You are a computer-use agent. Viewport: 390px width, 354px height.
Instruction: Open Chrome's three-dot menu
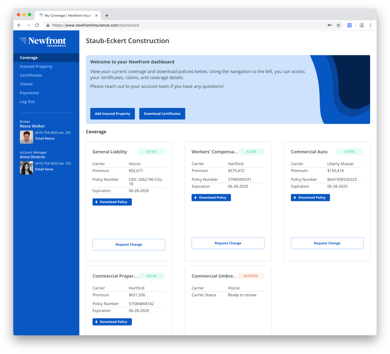[370, 25]
